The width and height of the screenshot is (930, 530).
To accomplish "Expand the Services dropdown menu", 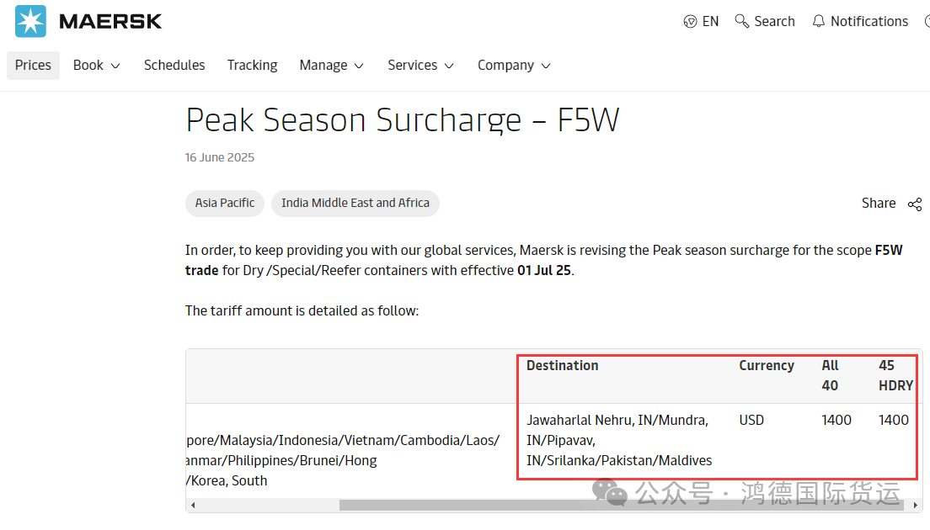I will (420, 65).
